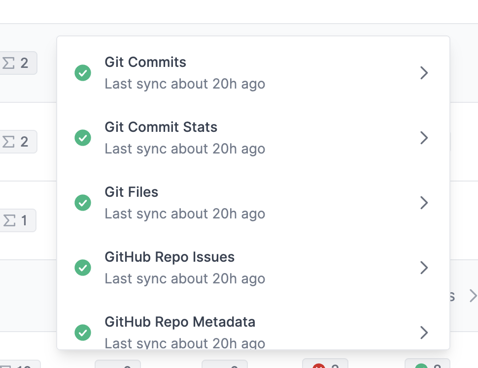Expand the Git Files entry arrow

pos(424,203)
